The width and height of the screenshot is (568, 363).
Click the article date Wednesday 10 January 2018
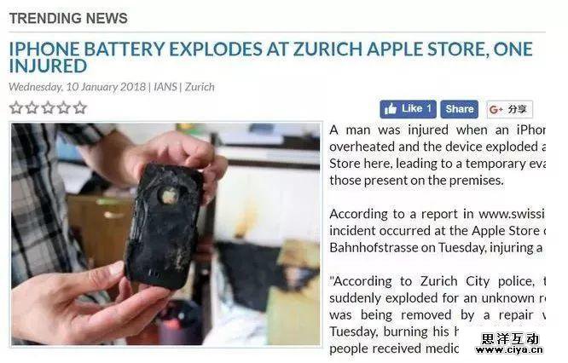77,87
